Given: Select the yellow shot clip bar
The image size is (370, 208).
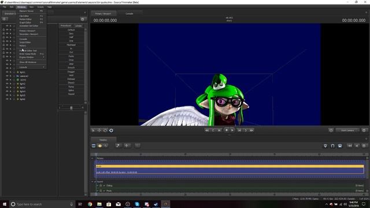Looking at the screenshot, I should (x=230, y=166).
